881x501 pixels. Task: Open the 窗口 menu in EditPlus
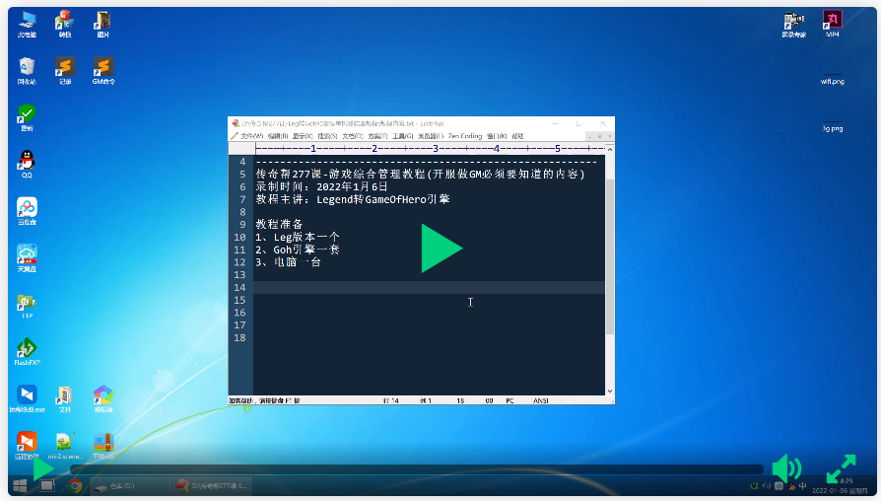click(496, 136)
